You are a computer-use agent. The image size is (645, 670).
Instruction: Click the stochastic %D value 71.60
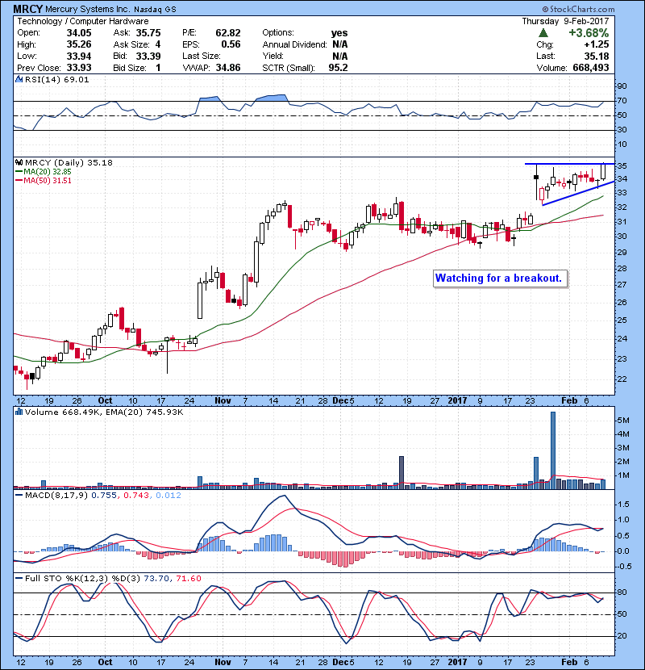pos(188,578)
